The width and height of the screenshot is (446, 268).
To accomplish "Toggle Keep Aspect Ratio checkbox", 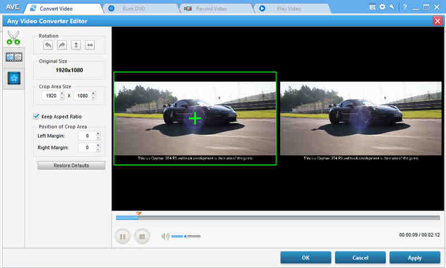I will point(36,116).
